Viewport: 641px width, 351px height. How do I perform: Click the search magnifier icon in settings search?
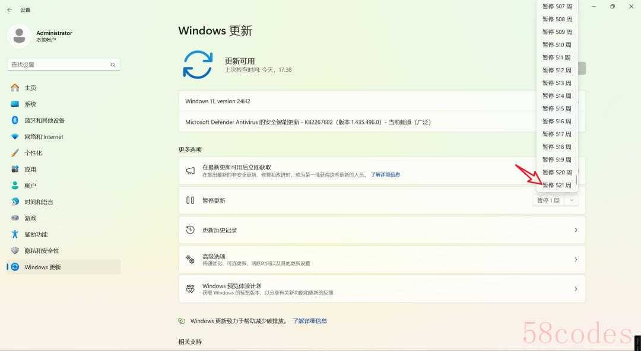point(113,65)
